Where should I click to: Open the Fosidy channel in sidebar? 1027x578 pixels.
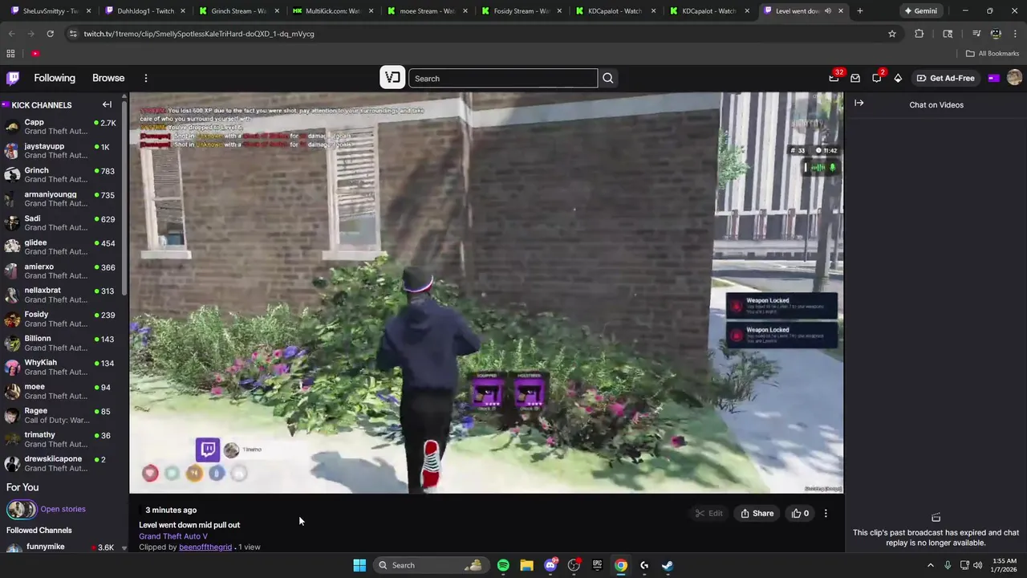pyautogui.click(x=62, y=320)
